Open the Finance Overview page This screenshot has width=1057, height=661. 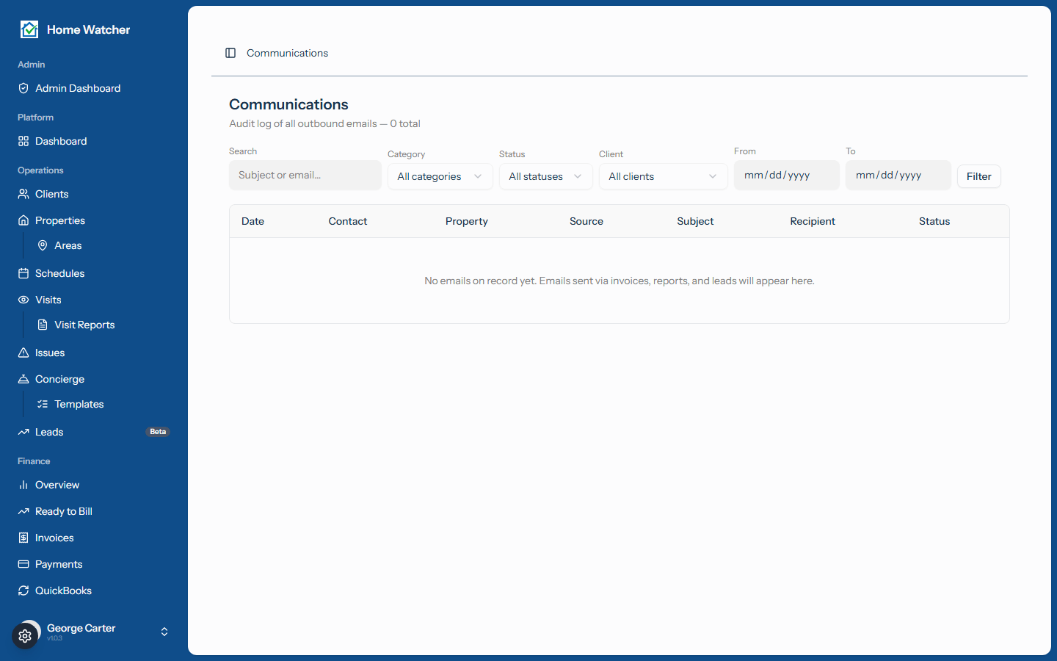pos(94,485)
